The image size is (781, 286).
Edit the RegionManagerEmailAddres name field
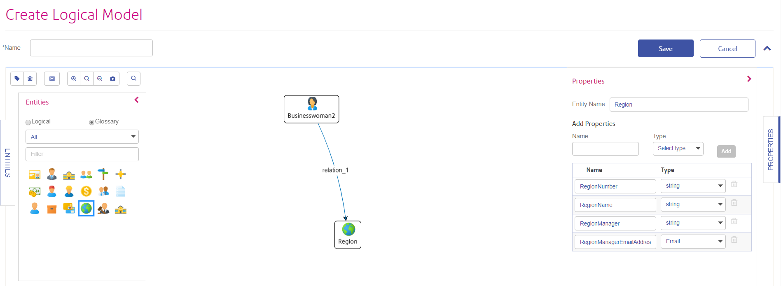tap(615, 242)
